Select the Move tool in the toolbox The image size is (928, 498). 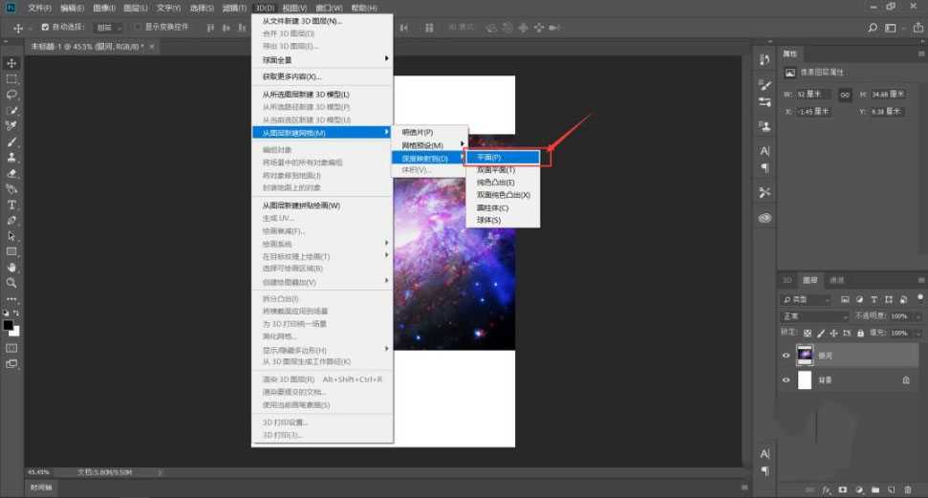click(x=11, y=63)
